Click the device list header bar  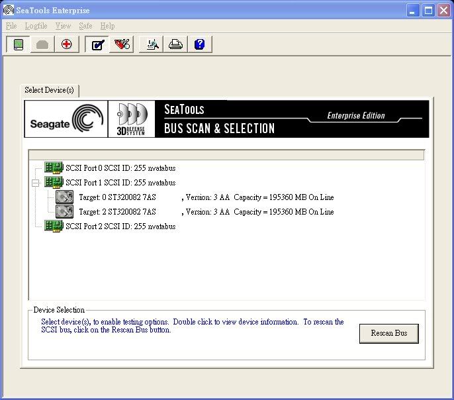point(227,155)
